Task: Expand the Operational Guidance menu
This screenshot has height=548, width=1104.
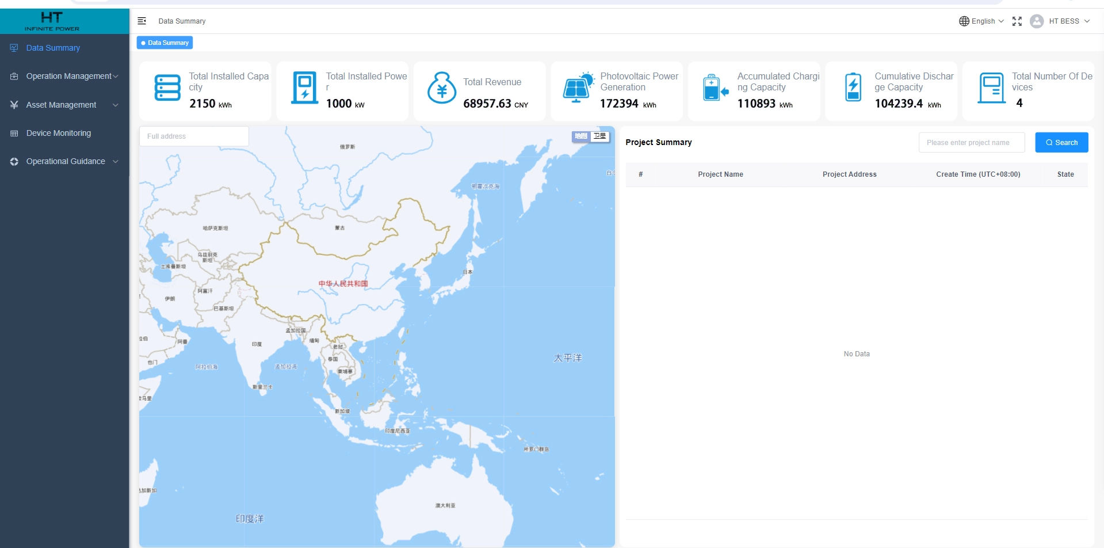Action: coord(64,161)
